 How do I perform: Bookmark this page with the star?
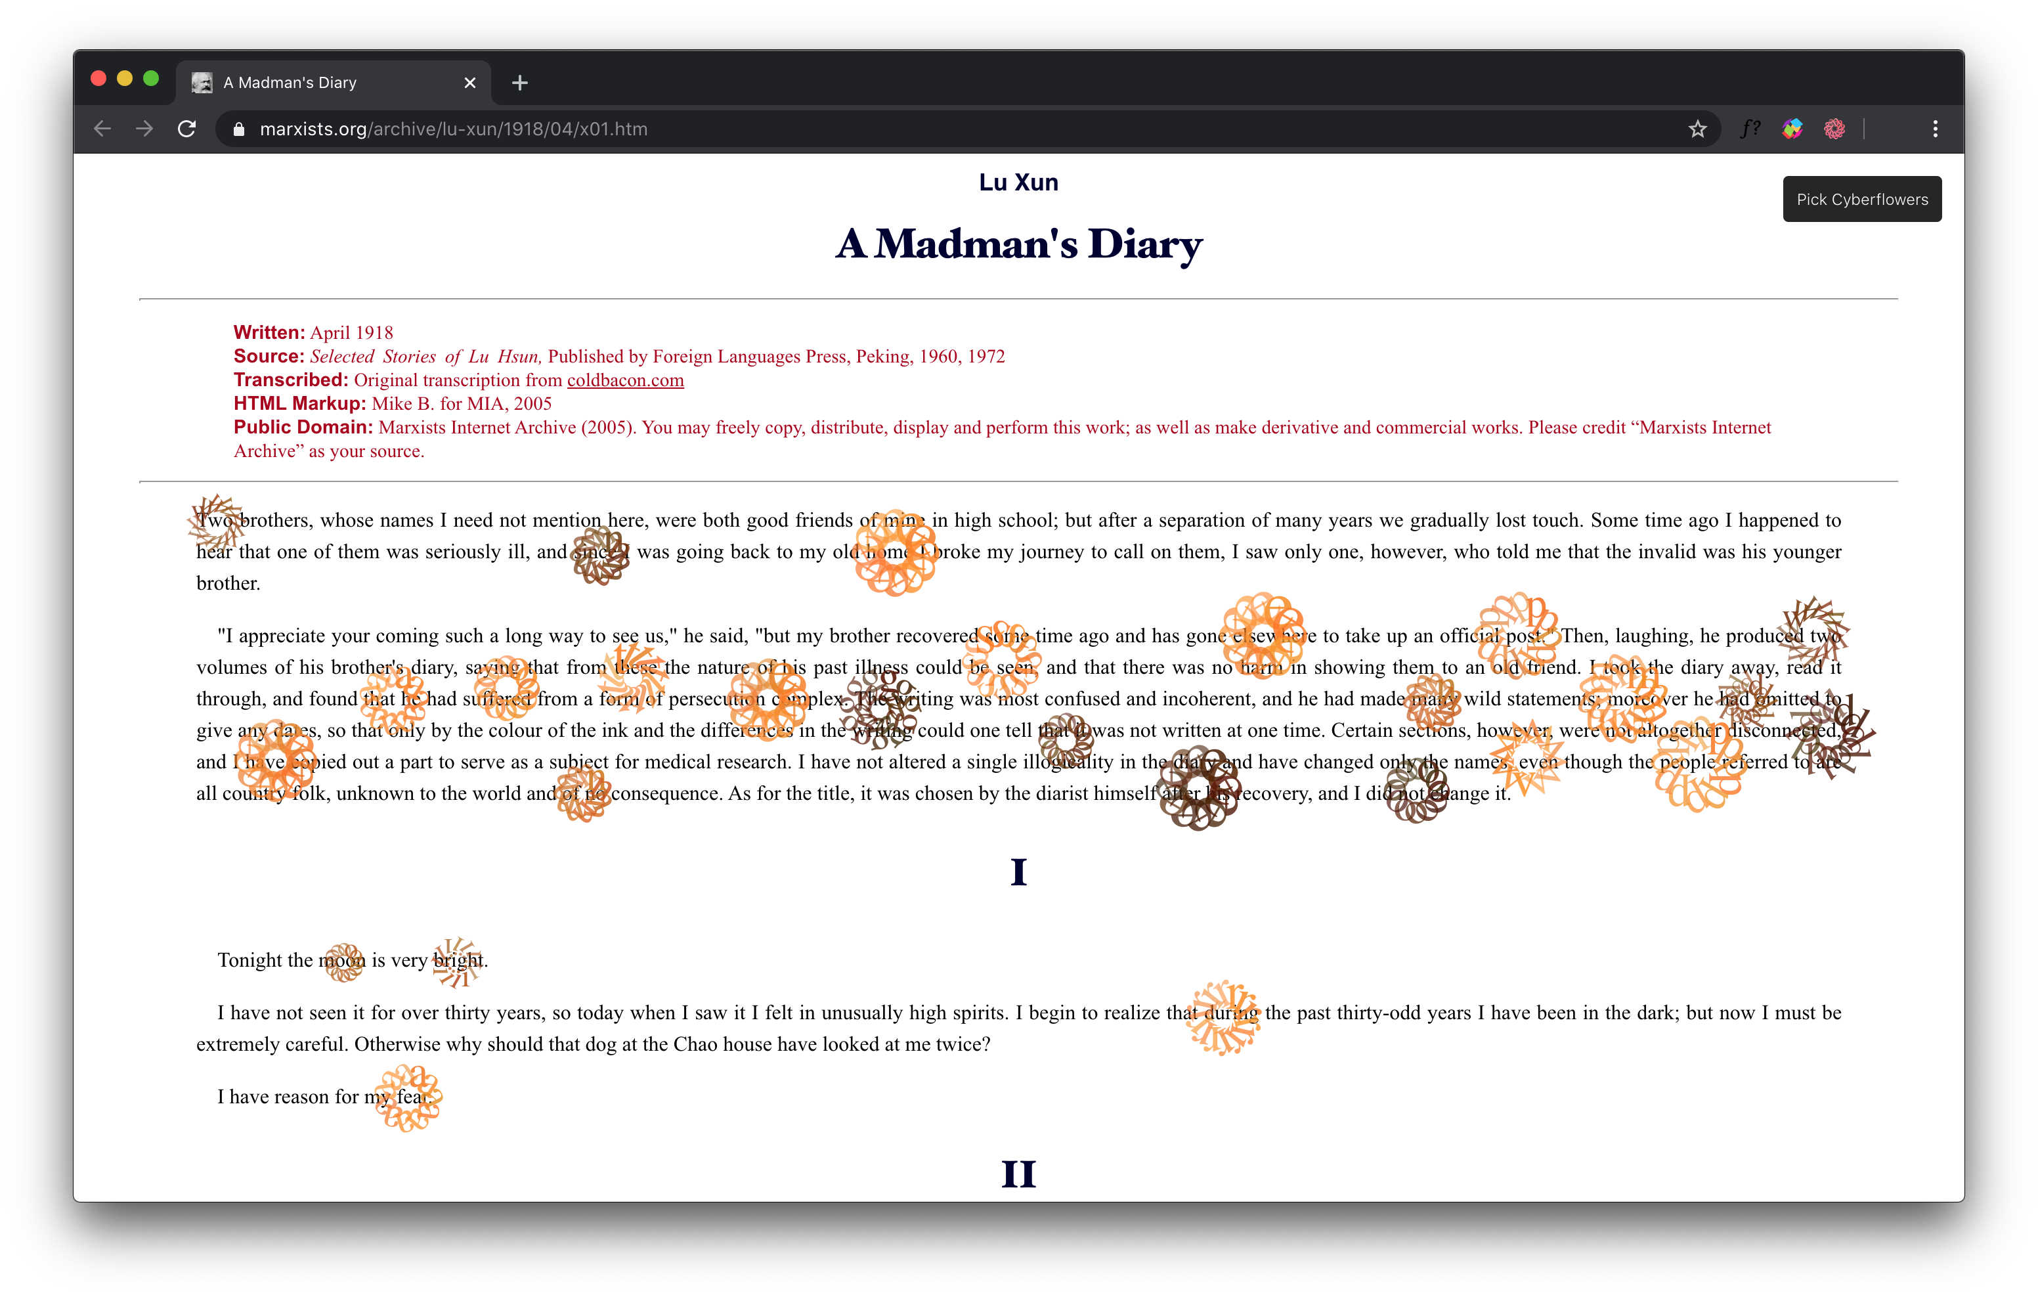tap(1697, 129)
